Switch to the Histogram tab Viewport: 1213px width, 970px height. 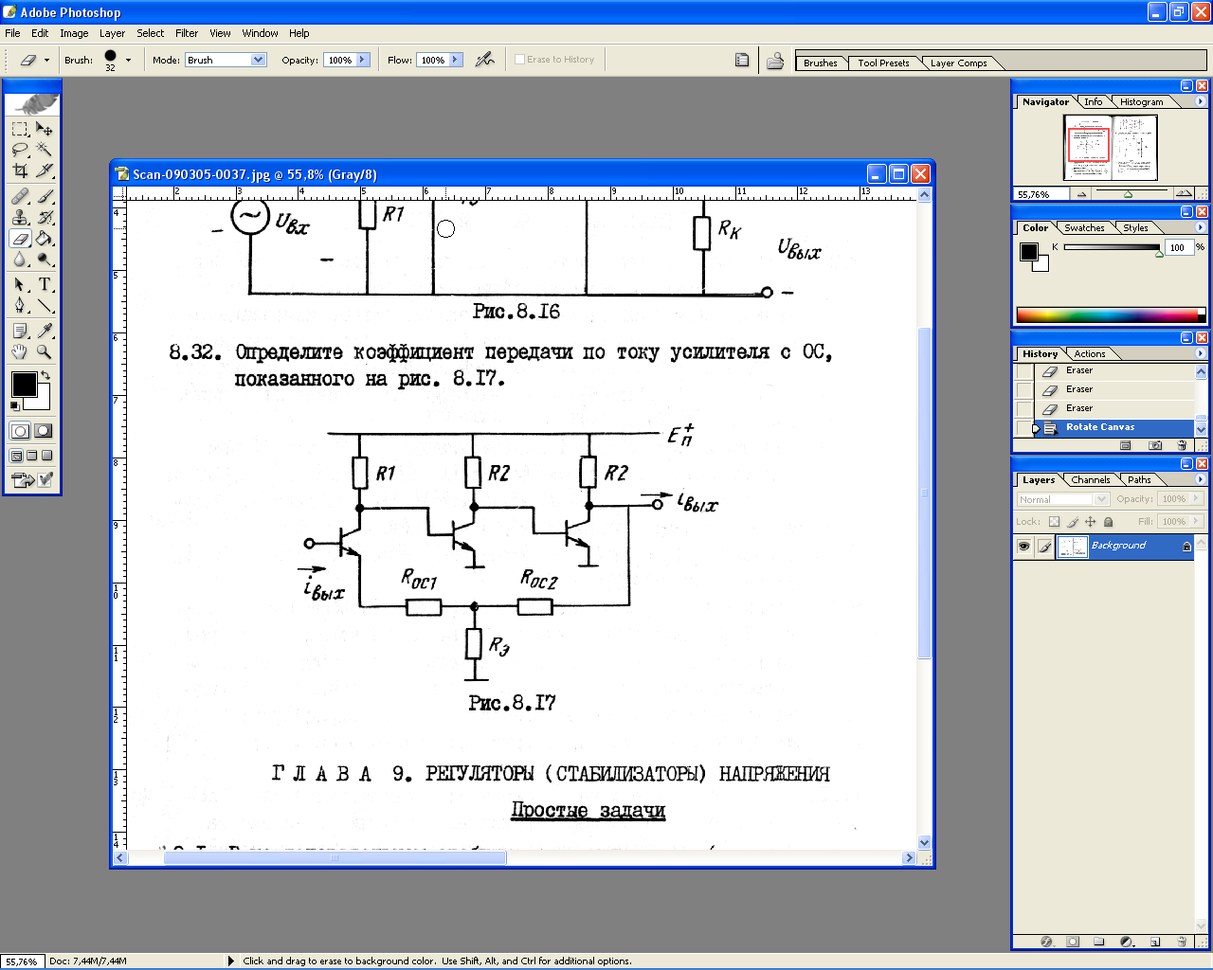pyautogui.click(x=1141, y=102)
